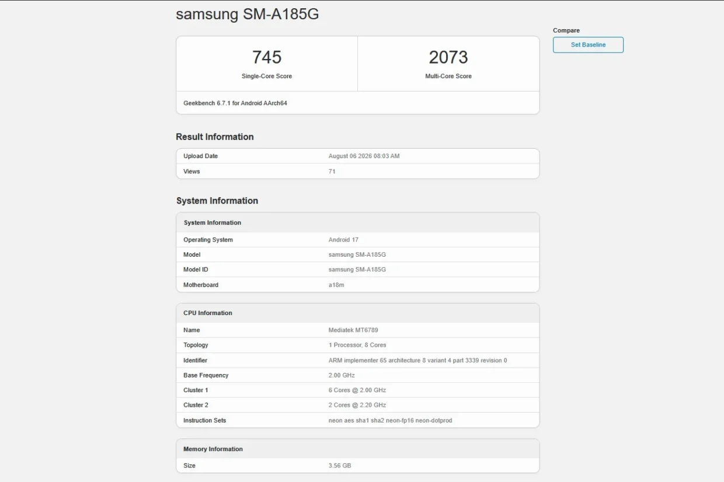Click the Motherboard label
This screenshot has width=724, height=482.
coord(201,285)
